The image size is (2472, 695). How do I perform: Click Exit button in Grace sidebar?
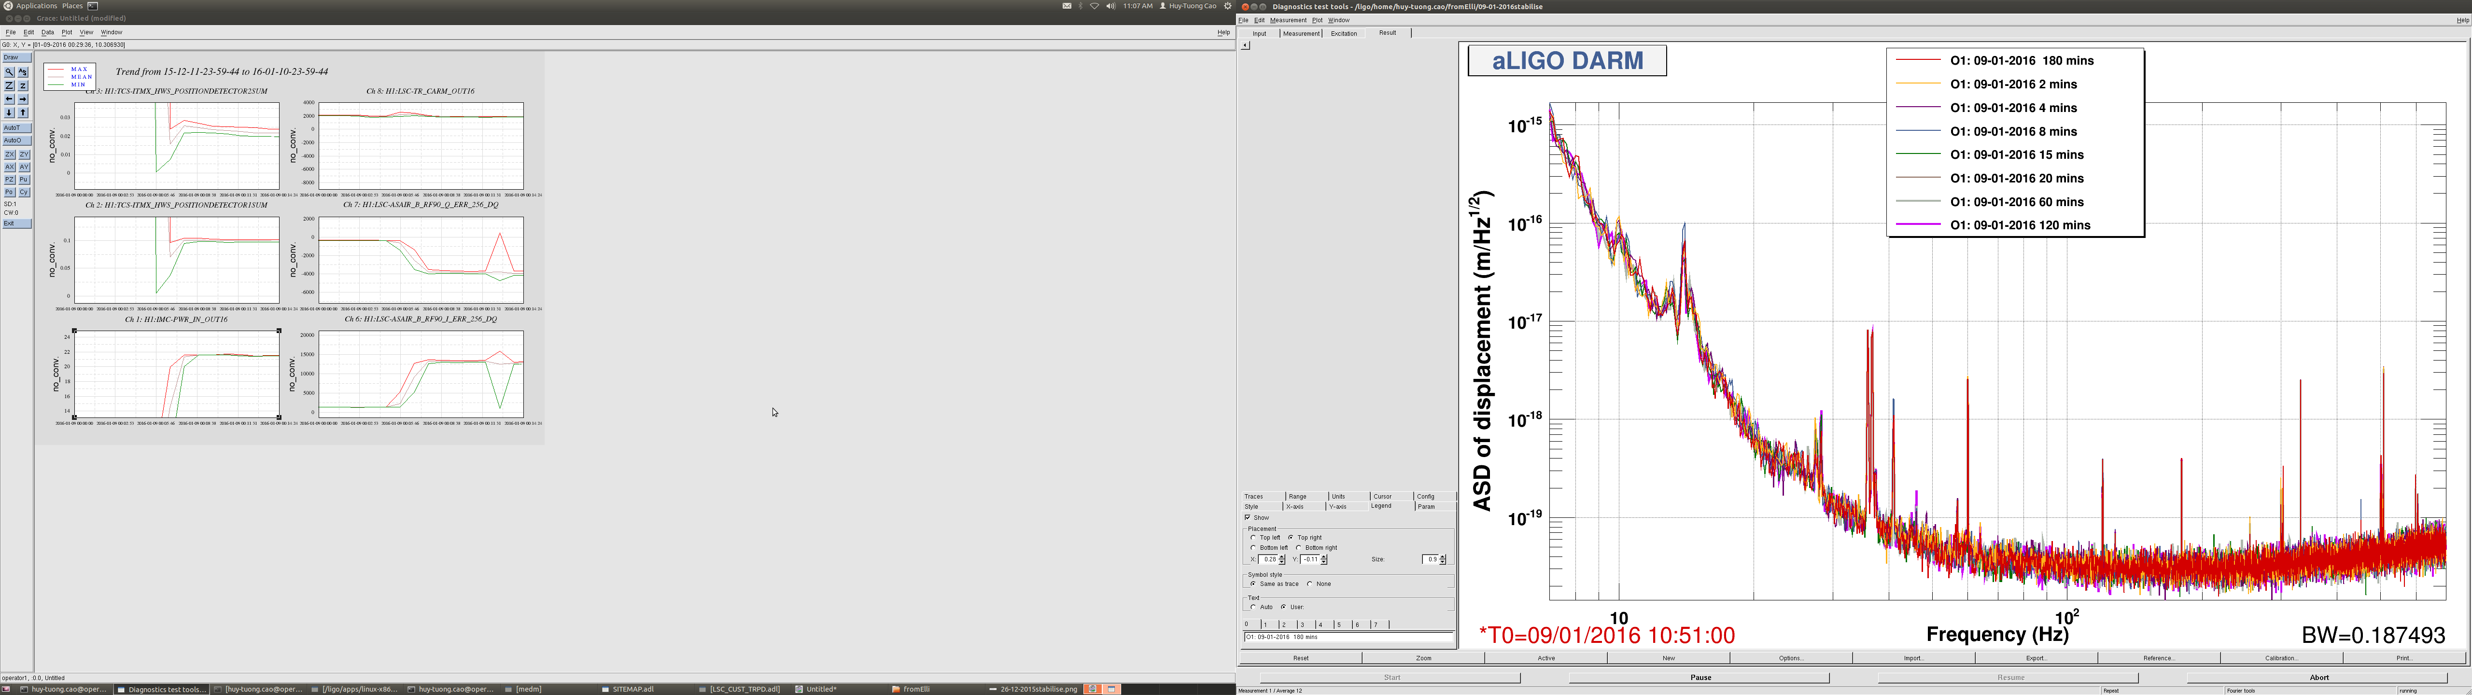16,223
